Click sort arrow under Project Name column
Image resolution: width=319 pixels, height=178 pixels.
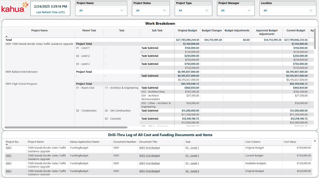pyautogui.click(x=7, y=37)
